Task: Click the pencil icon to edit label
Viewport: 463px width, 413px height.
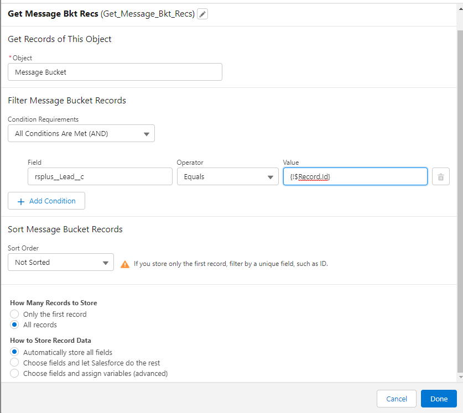Action: pyautogui.click(x=203, y=14)
